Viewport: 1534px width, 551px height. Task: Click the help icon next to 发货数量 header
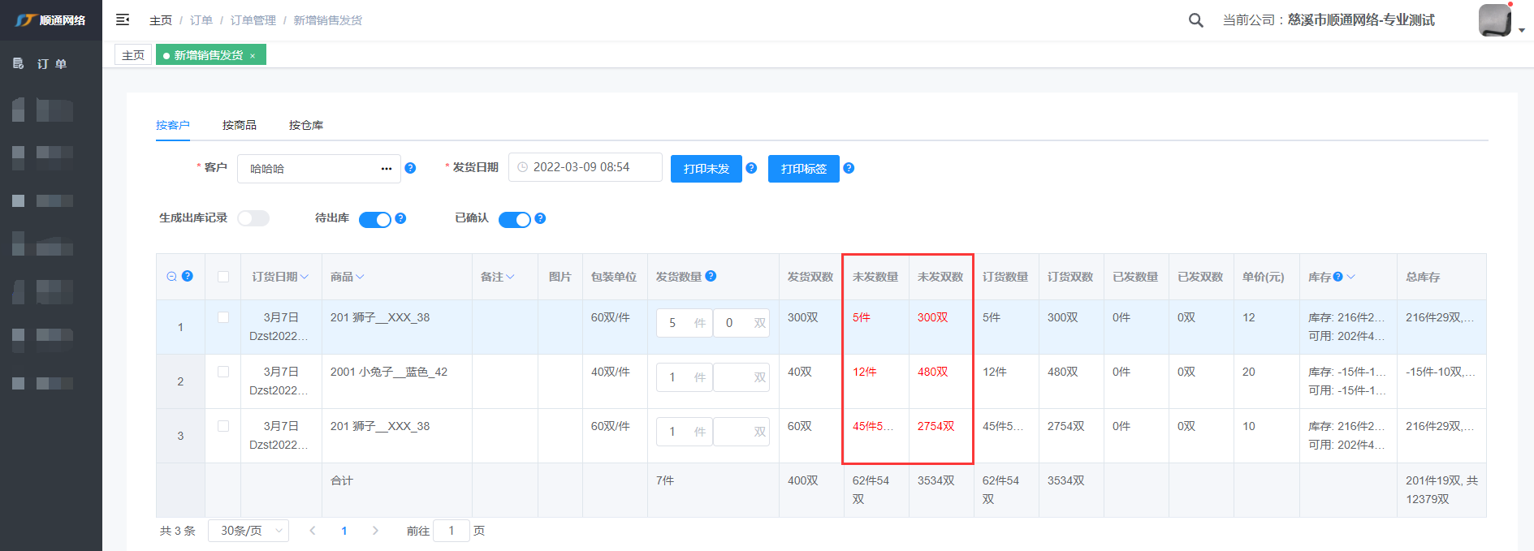click(711, 276)
